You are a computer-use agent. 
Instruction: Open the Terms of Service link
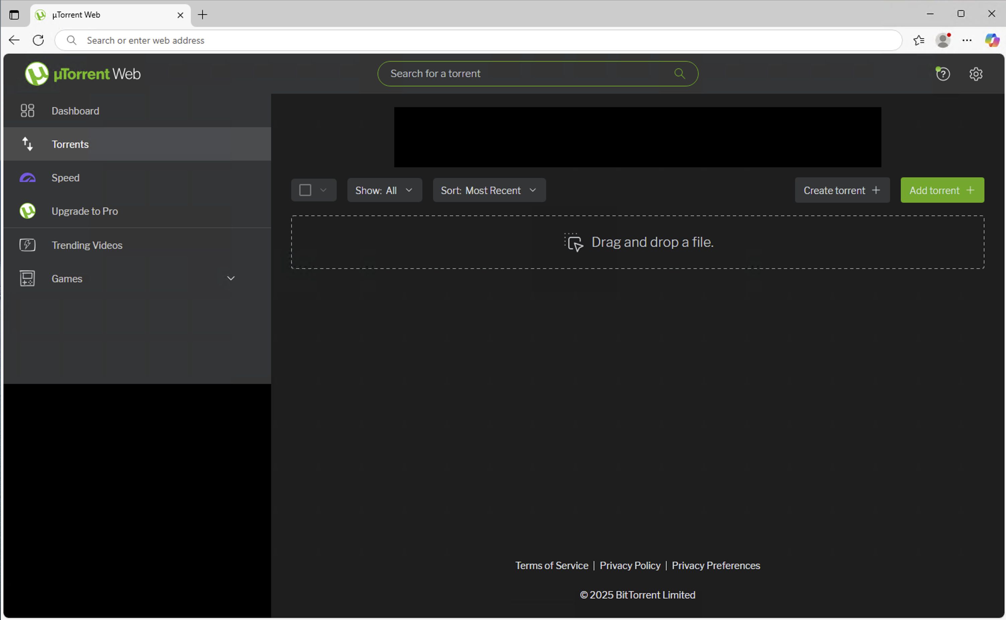coord(552,565)
